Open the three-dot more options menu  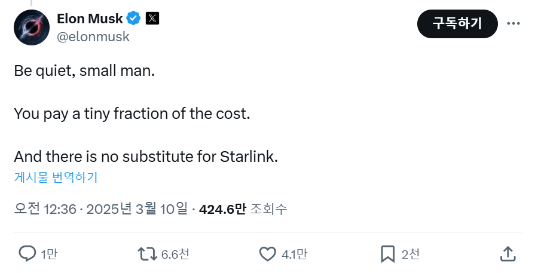pyautogui.click(x=513, y=23)
